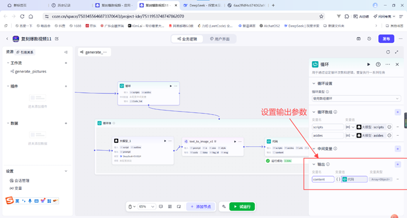The height and width of the screenshot is (218, 407).
Task: Open a new browser tab
Action: pyautogui.click(x=273, y=5)
